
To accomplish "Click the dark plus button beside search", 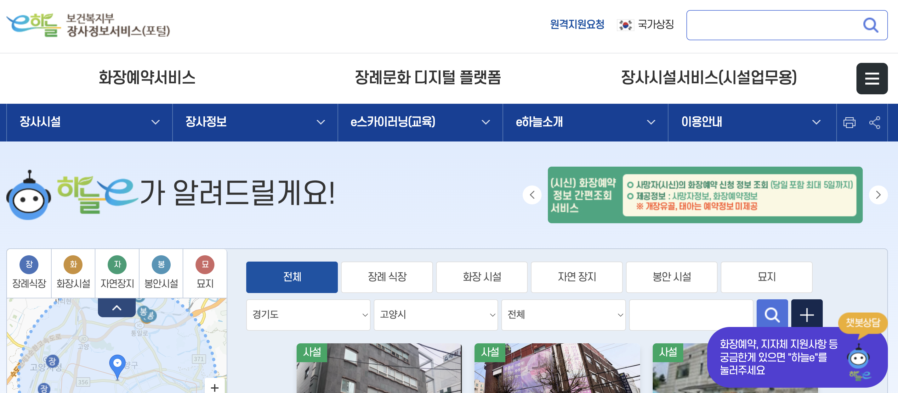I will pyautogui.click(x=807, y=315).
